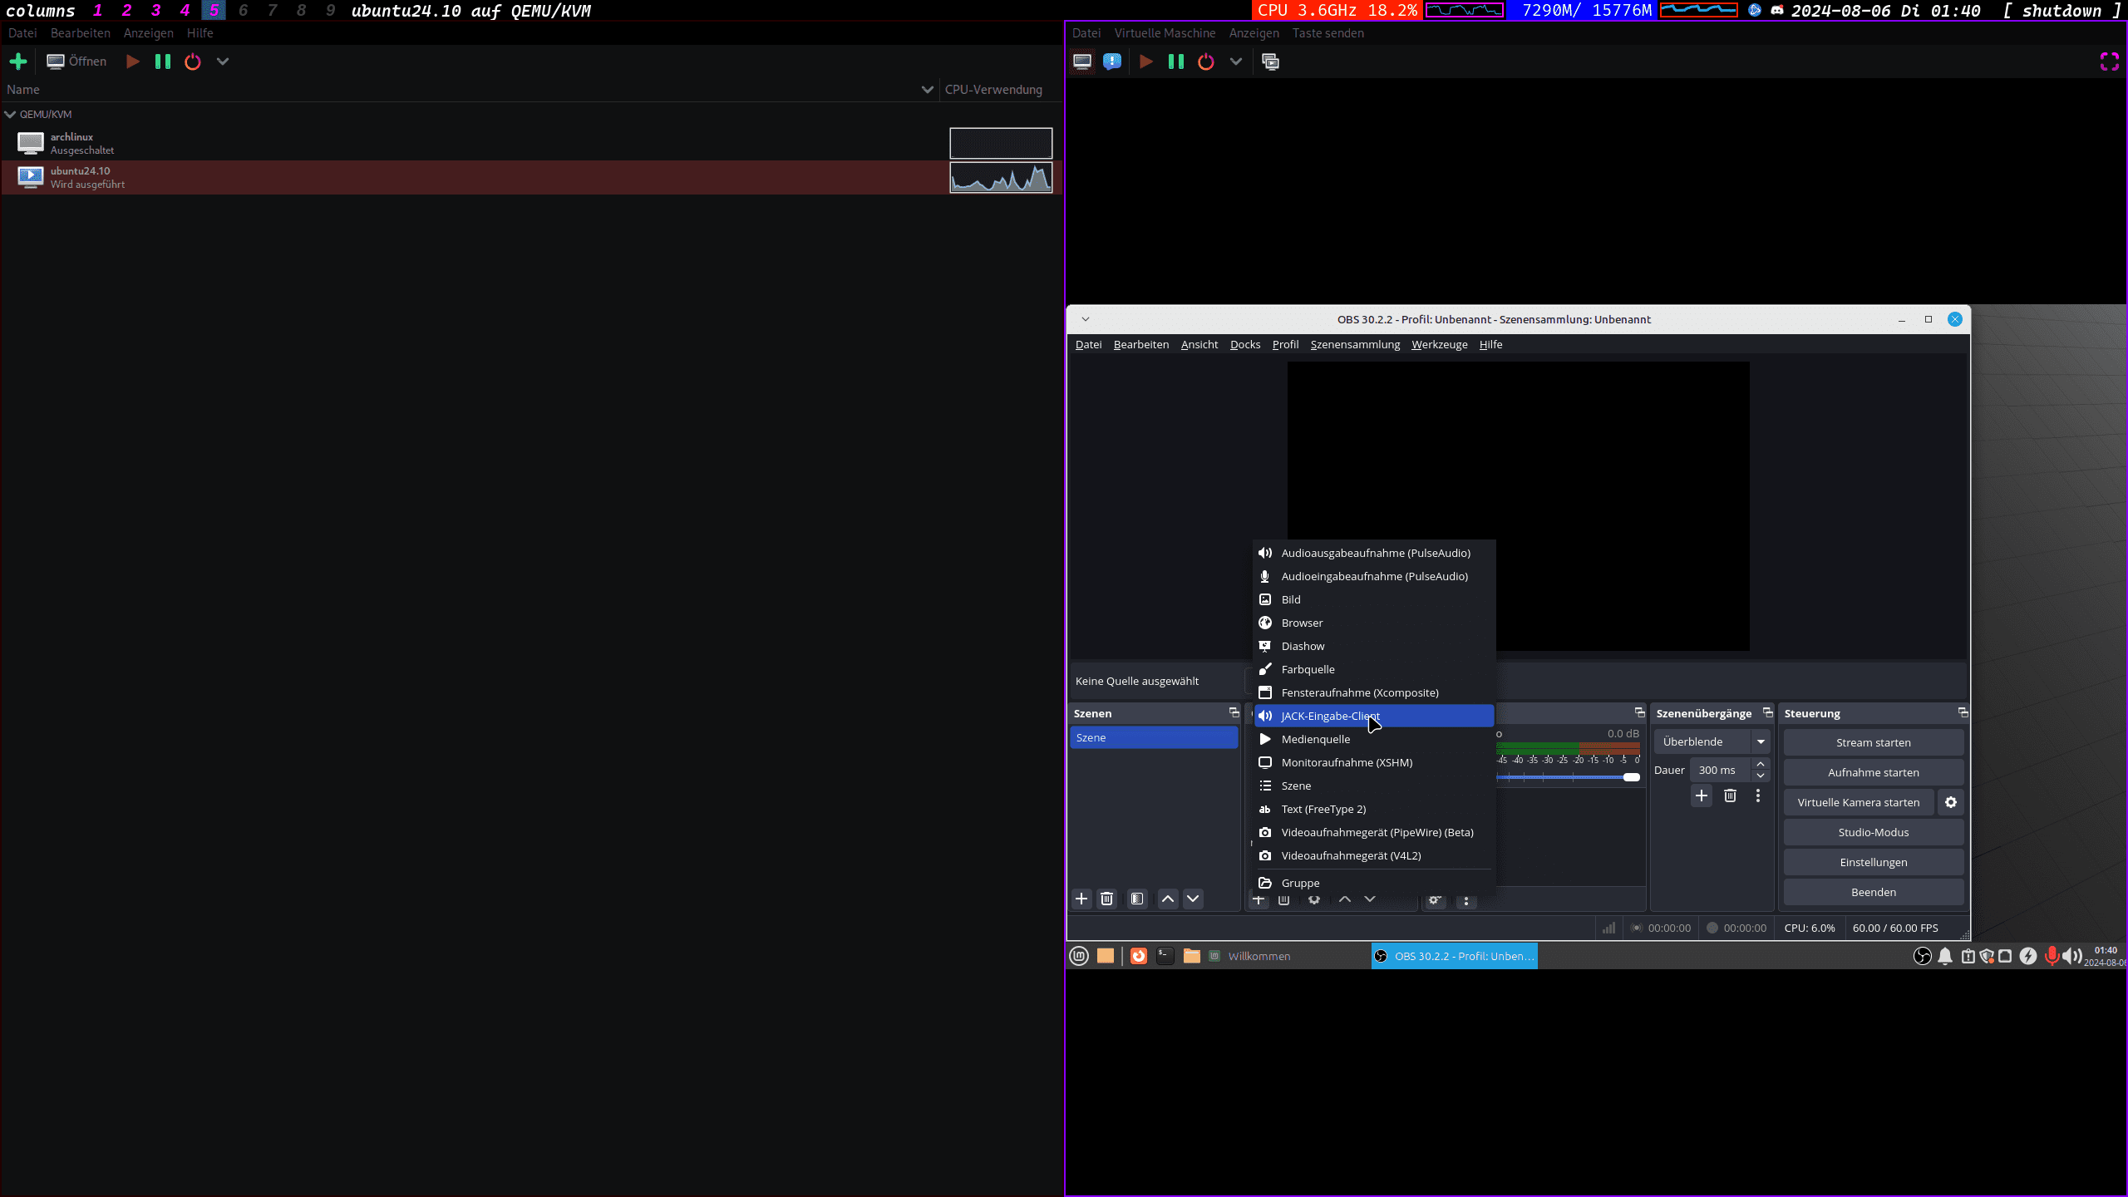Viewport: 2128px width, 1197px height.
Task: Open OBS title bar window menu chevron
Action: coord(1086,319)
